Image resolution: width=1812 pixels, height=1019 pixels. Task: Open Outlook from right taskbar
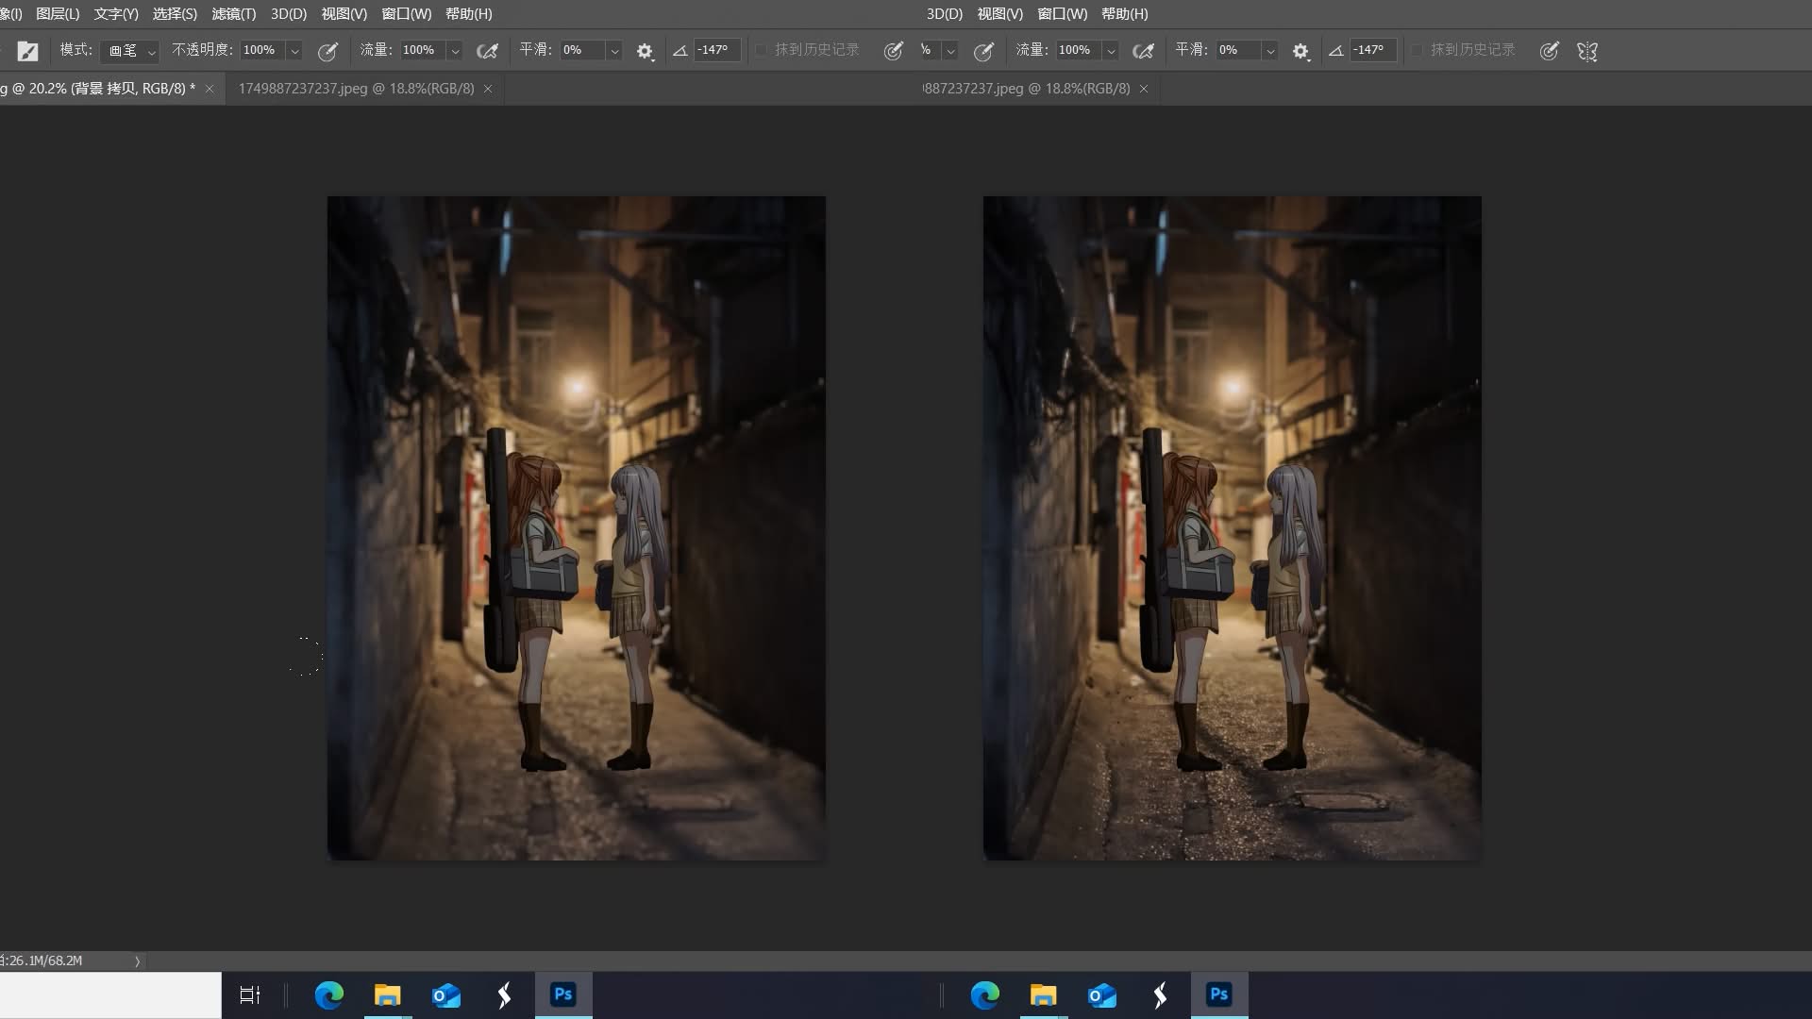[x=1101, y=995]
